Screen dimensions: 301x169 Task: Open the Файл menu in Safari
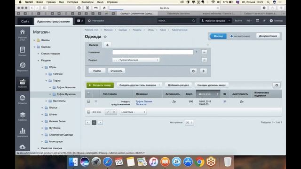(40, 2)
